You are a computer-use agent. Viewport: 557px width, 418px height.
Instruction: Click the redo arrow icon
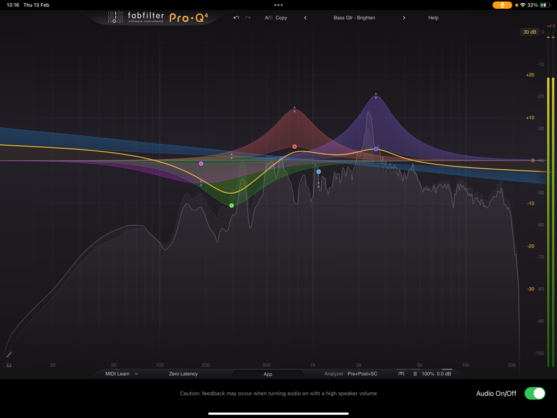coord(248,17)
